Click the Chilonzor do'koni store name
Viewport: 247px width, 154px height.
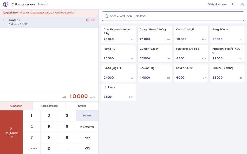(x=23, y=4)
